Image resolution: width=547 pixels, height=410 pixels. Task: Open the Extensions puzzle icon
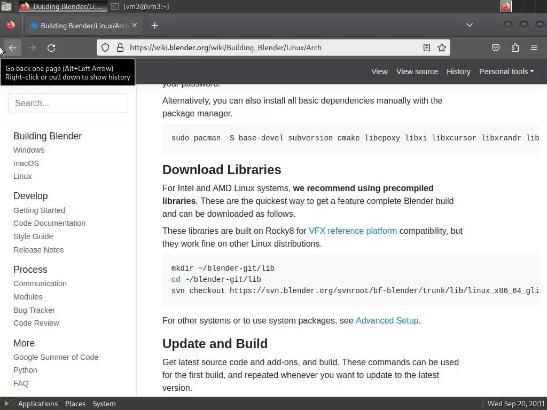point(515,48)
